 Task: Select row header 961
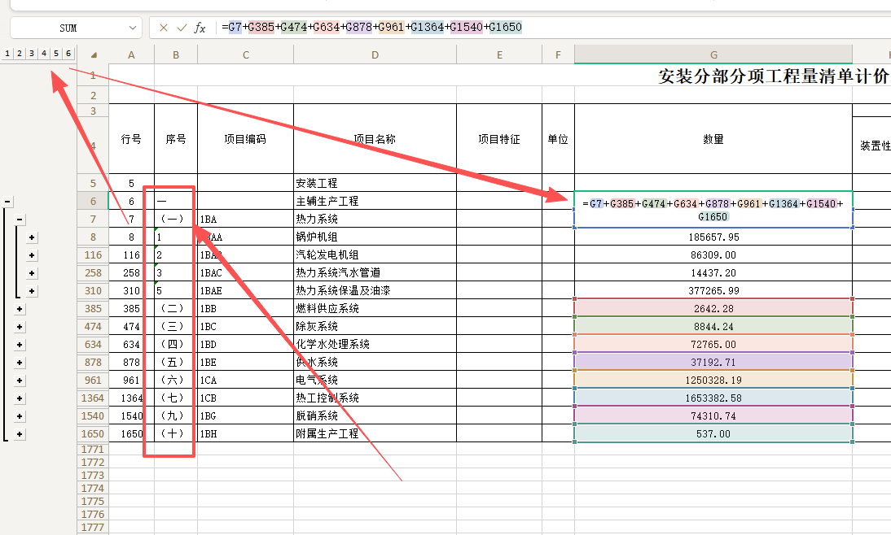[93, 381]
